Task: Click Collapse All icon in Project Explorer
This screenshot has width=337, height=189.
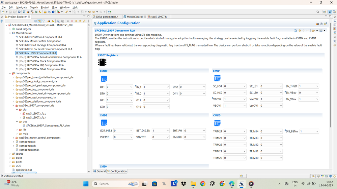Action: pos(35,21)
